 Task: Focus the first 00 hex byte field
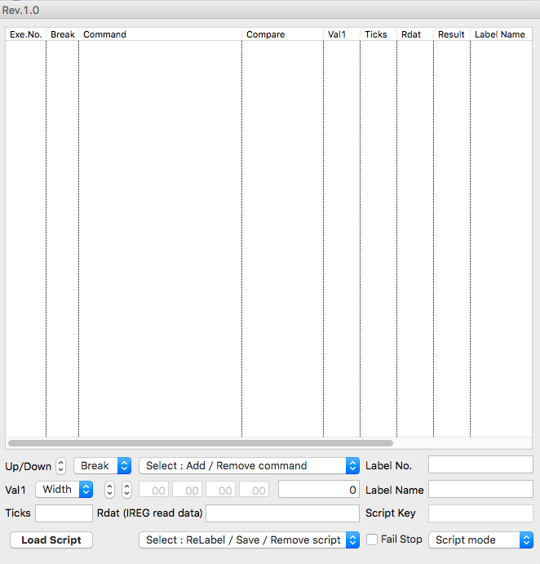(154, 490)
